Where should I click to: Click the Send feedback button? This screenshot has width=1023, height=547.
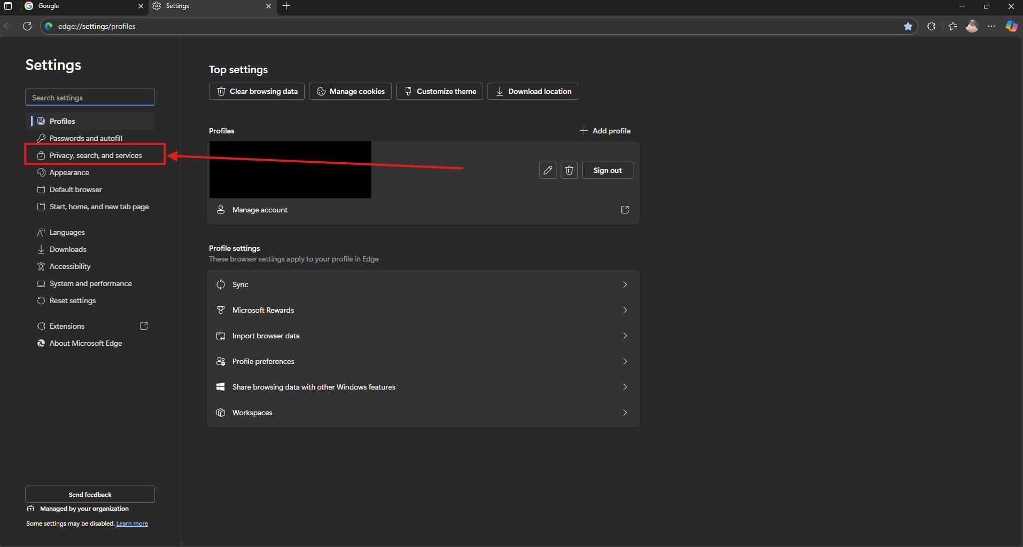point(90,494)
